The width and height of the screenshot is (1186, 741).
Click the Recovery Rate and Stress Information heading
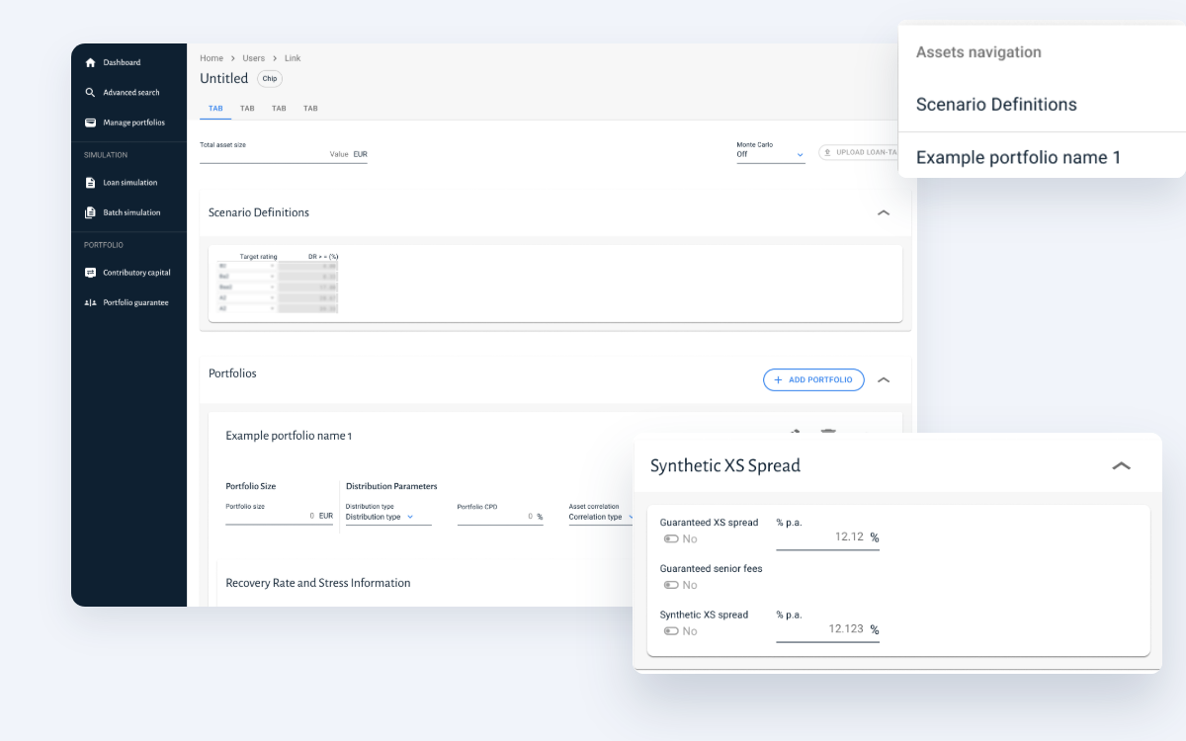(x=318, y=583)
